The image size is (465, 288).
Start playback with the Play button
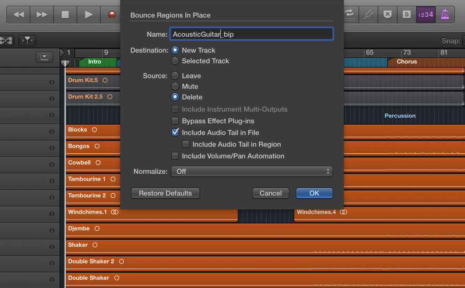click(x=89, y=15)
